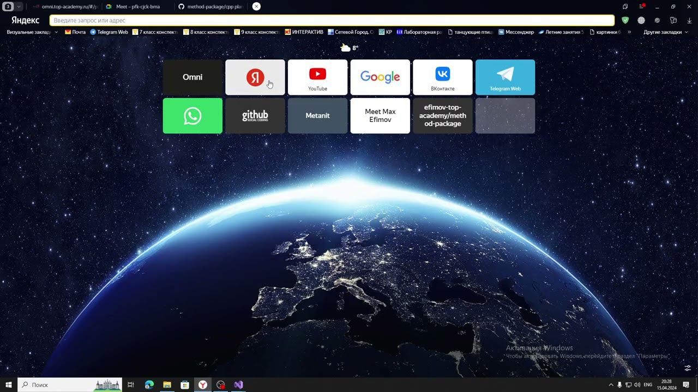Click the planet extension icon in the toolbar

pos(657,20)
